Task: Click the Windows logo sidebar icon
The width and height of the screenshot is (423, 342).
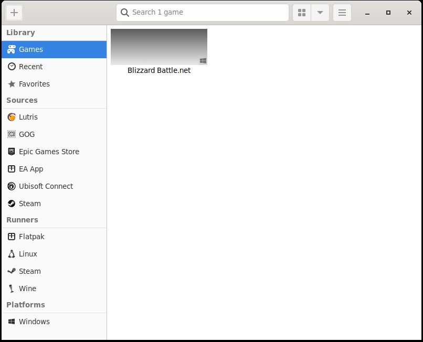Action: 12,322
